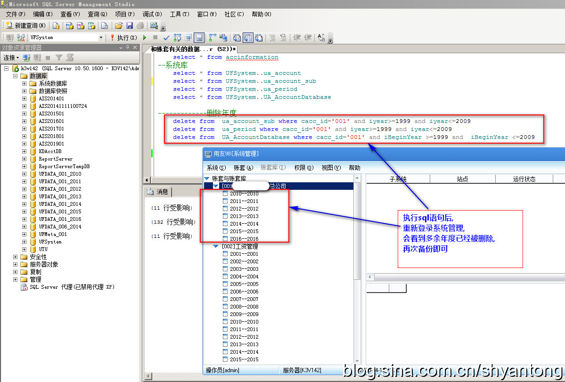Click the 执行(X) execute button
Viewport: 565px width, 382px height.
click(124, 37)
